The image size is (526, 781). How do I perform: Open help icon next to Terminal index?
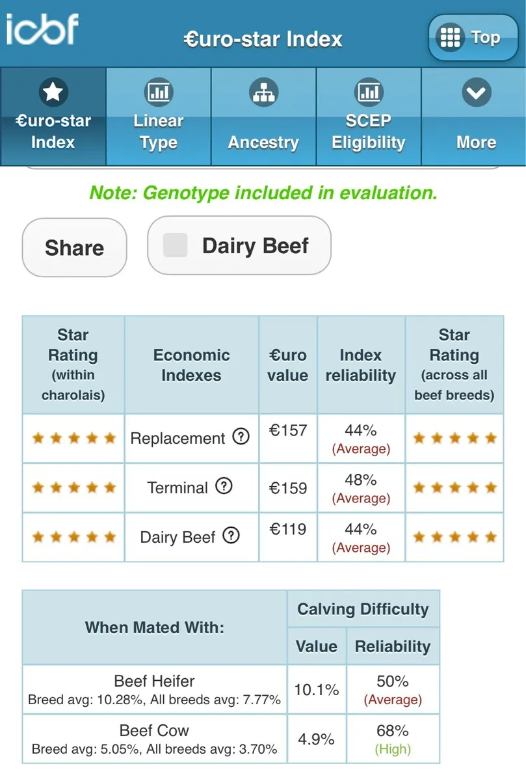click(x=224, y=486)
